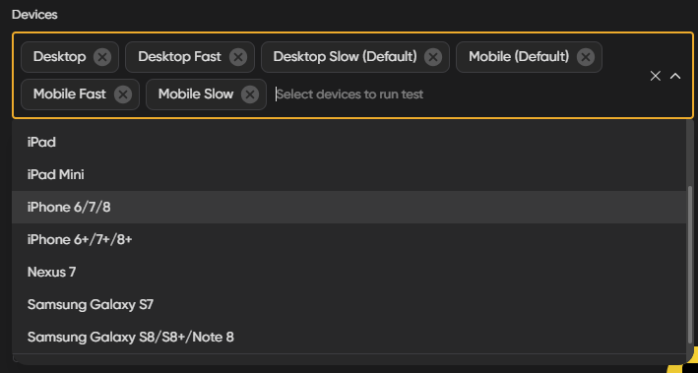Remove the Mobile (Default) tag
This screenshot has width=698, height=373.
click(x=586, y=57)
